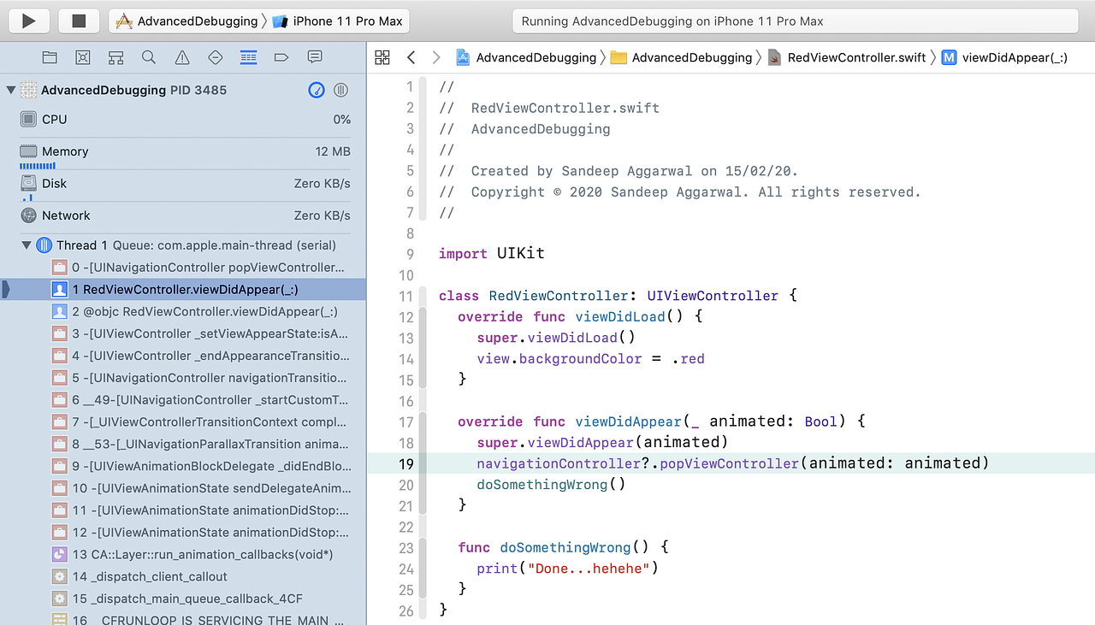Show the Report navigator

[315, 57]
